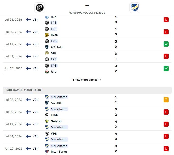Open the AC Oulu team link in the Jul 11 TPS match

point(56,47)
